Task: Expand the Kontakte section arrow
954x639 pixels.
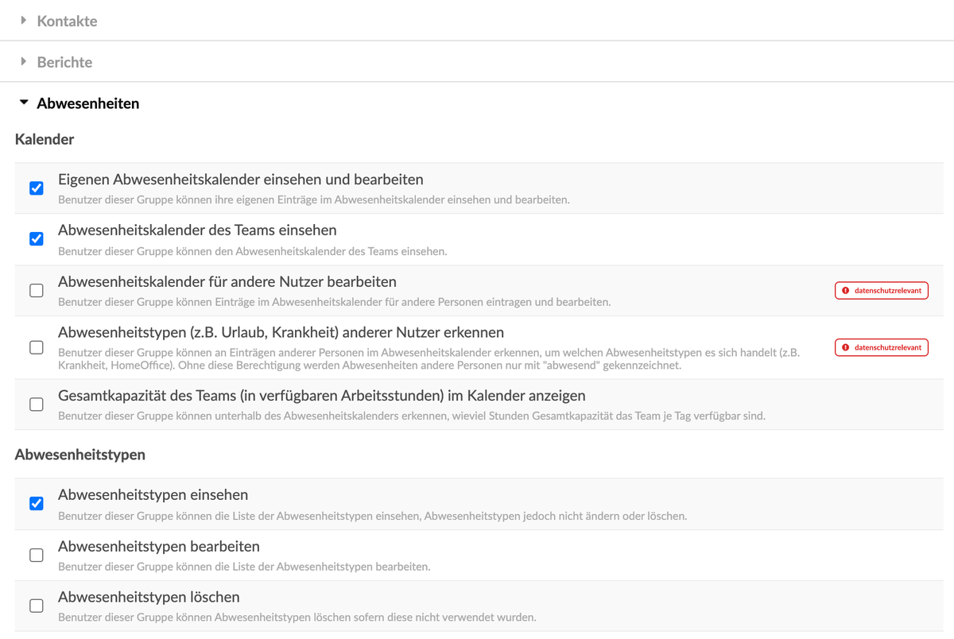Action: (x=24, y=20)
